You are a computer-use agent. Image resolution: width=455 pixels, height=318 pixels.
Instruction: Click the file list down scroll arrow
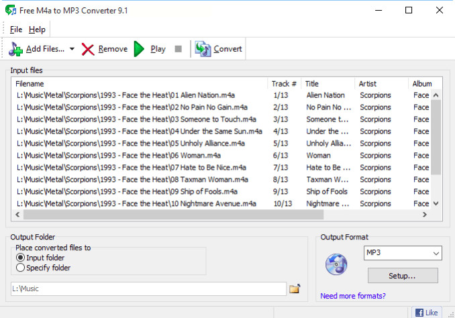436,204
